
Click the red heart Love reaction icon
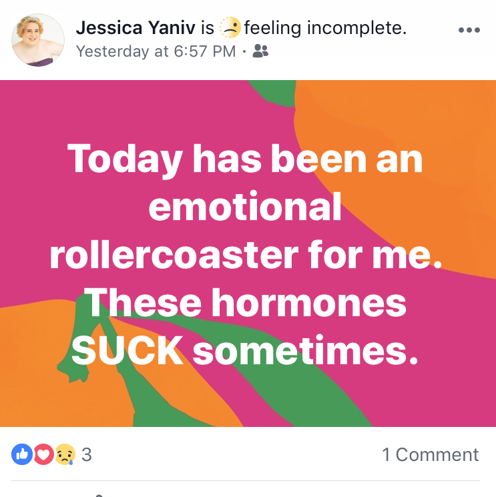[x=43, y=454]
